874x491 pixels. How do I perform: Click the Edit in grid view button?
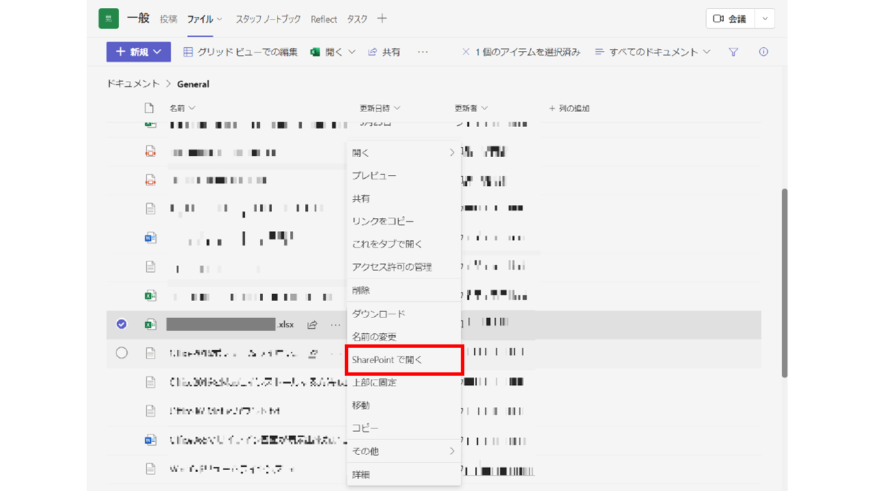pos(240,52)
